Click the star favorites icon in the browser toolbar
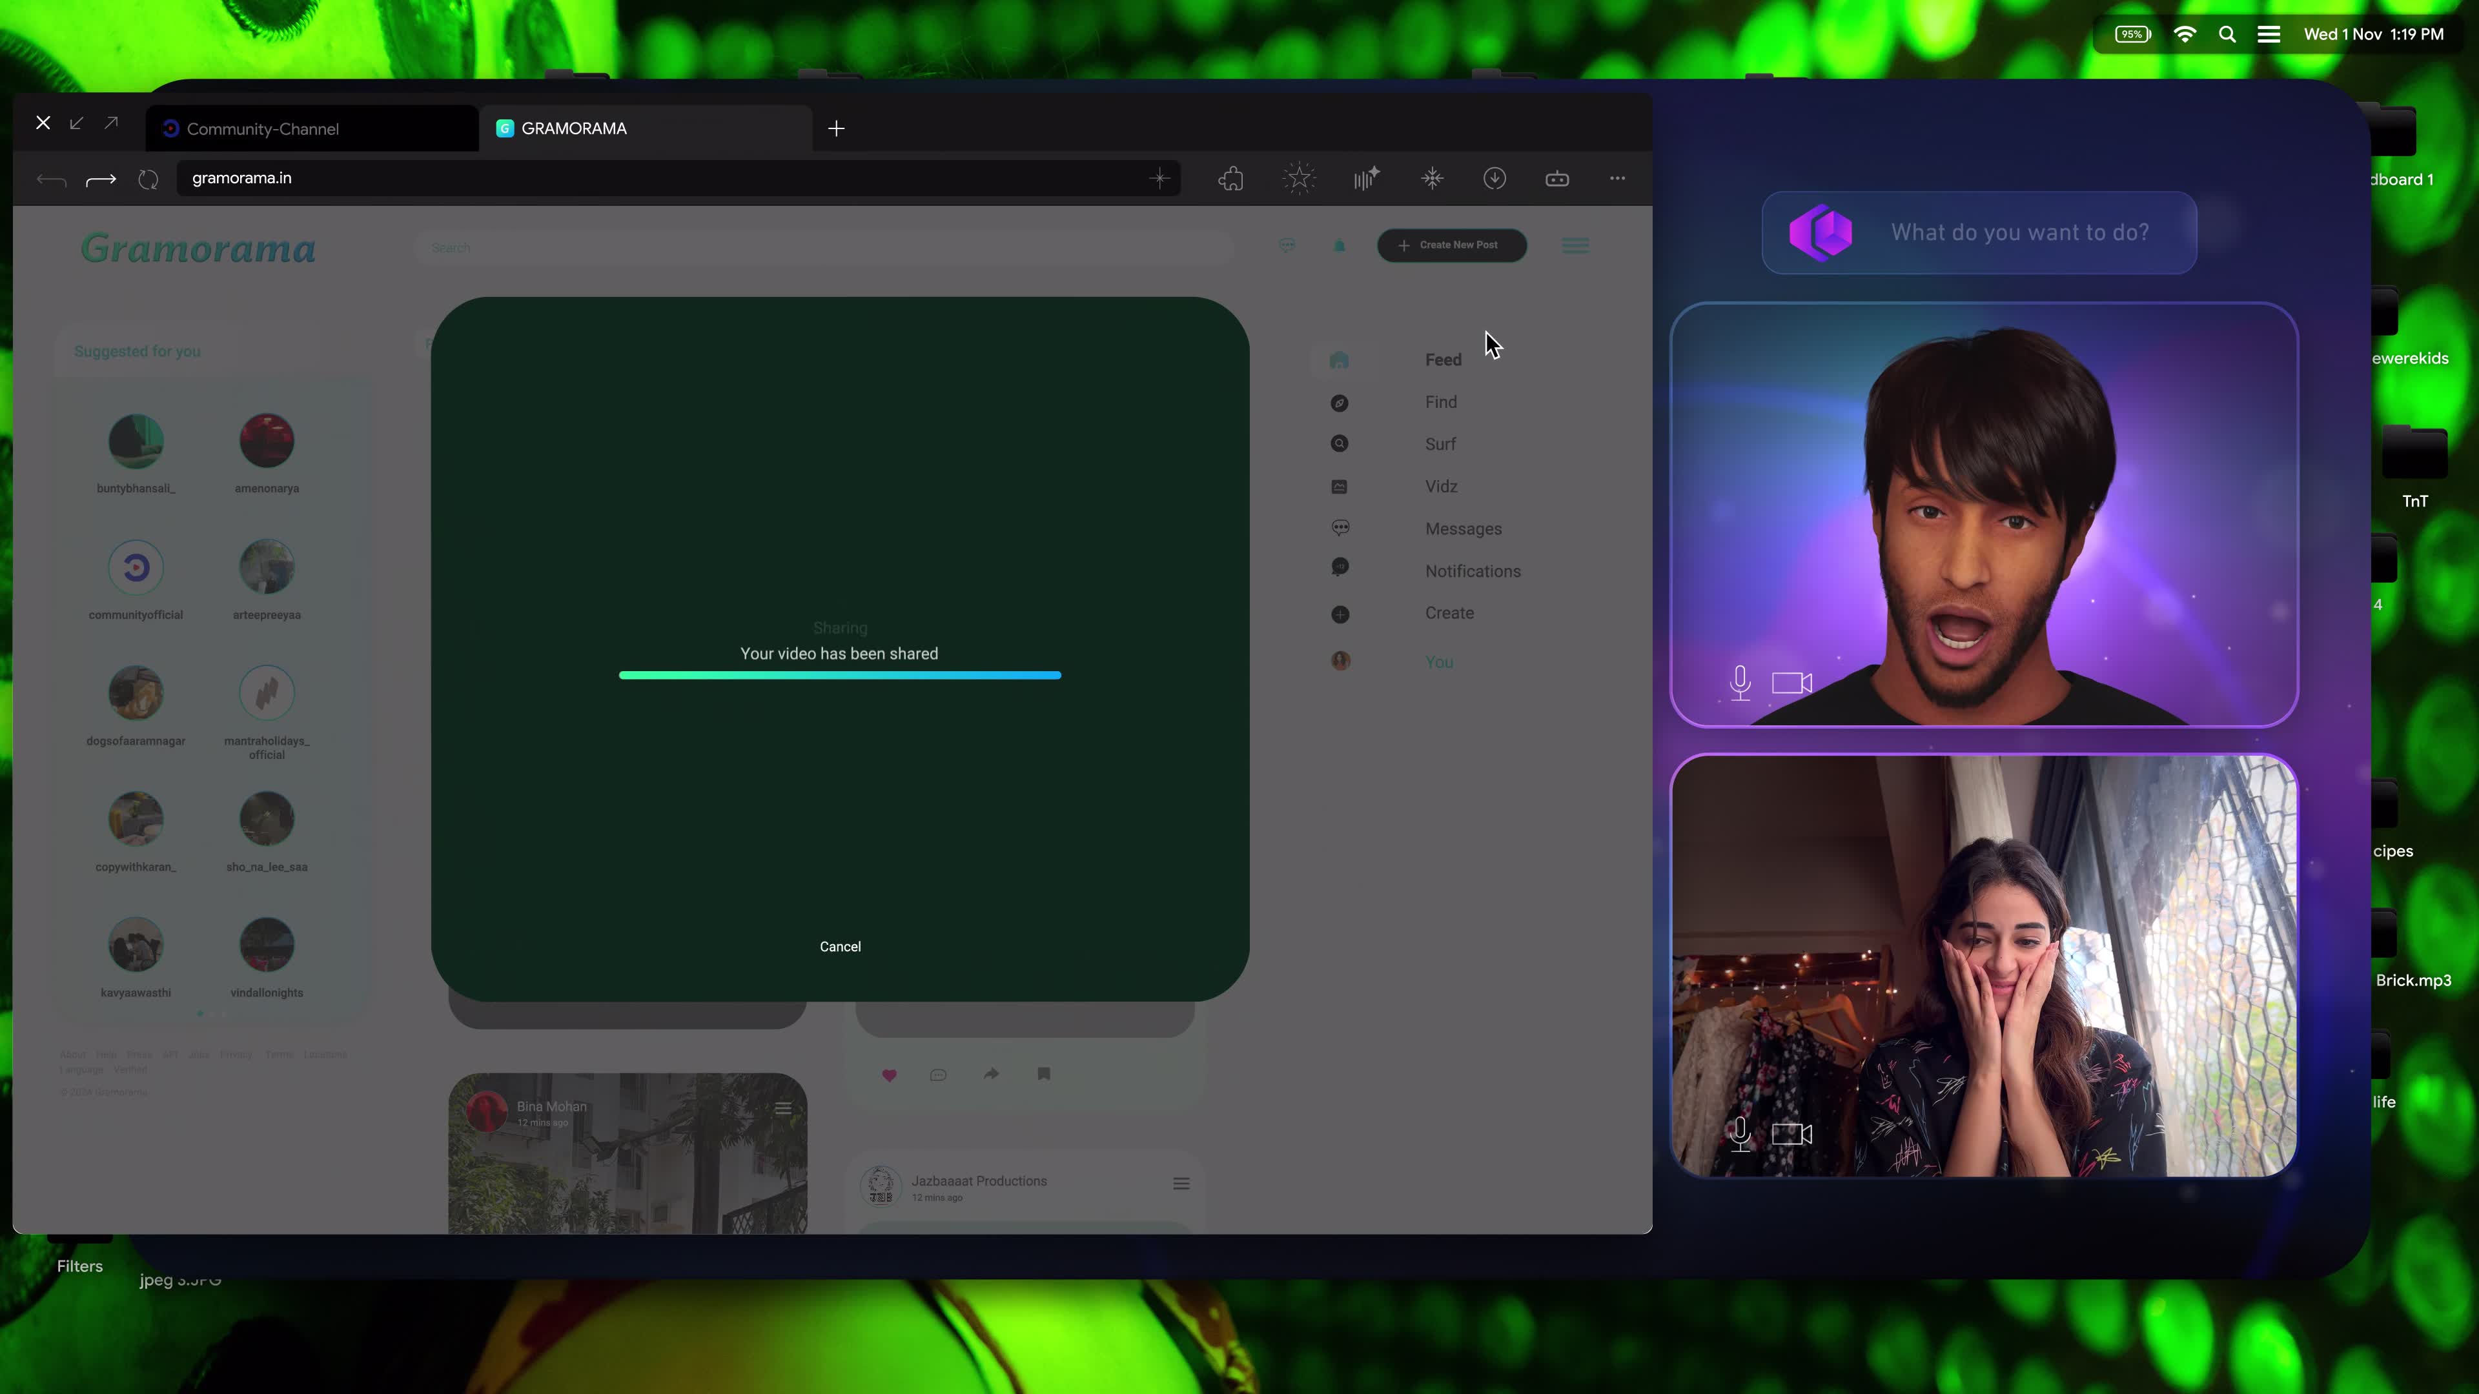2479x1394 pixels. coord(1299,178)
